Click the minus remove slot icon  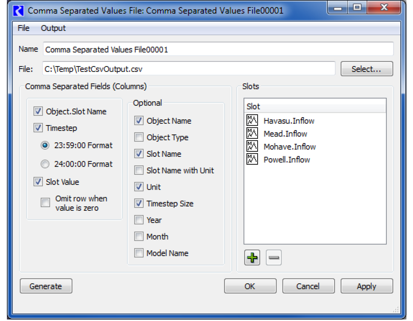[x=273, y=257]
